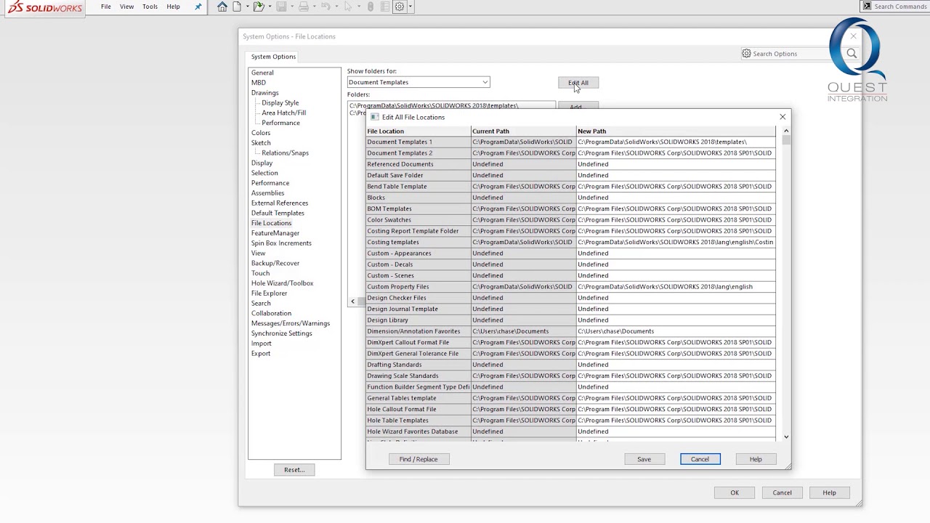Image resolution: width=930 pixels, height=523 pixels.
Task: Click the greyed Save disk icon
Action: (281, 7)
